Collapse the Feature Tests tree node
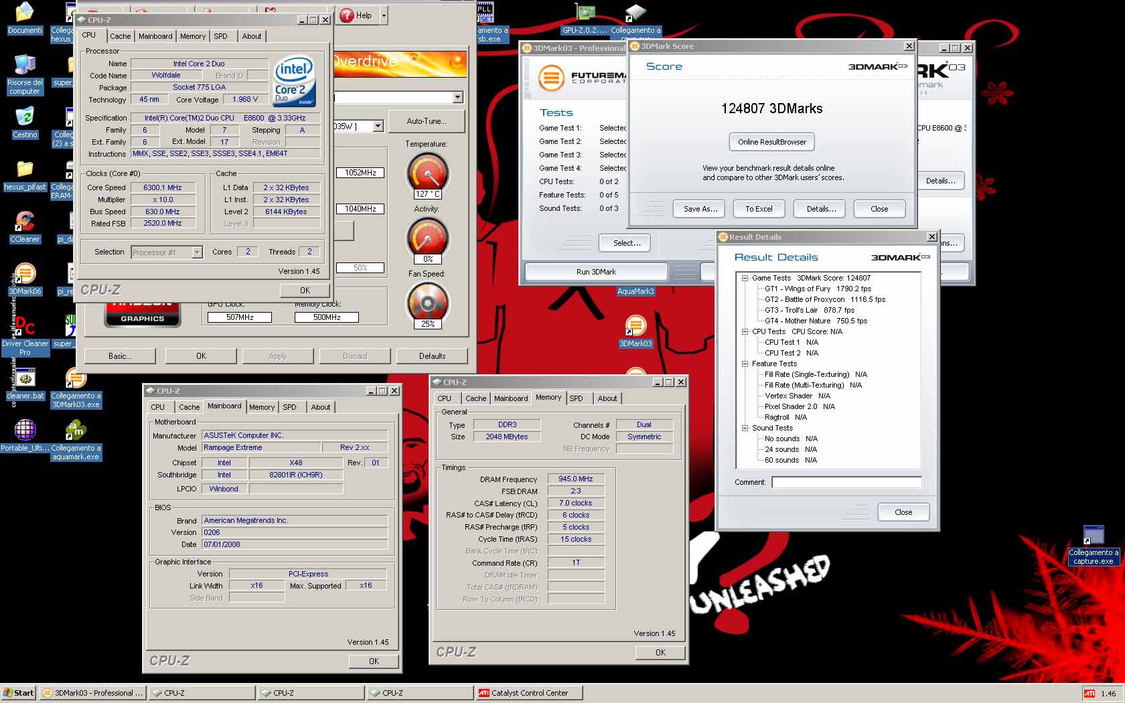Viewport: 1125px width, 703px height. tap(745, 364)
